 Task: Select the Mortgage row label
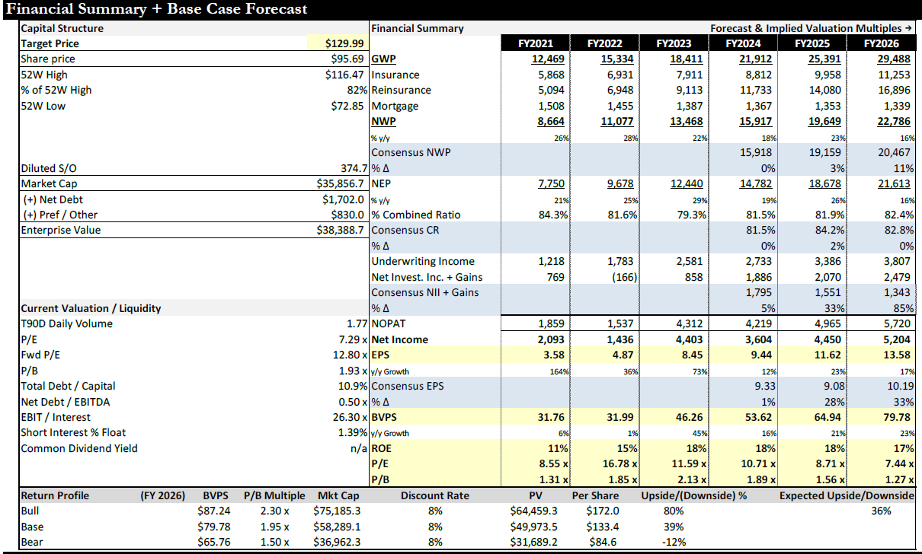click(395, 106)
